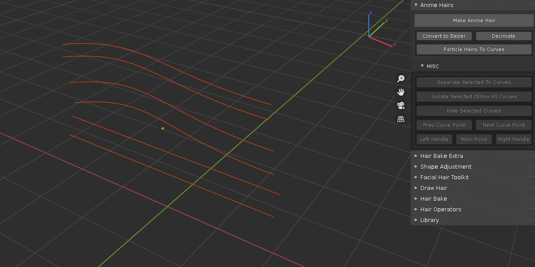This screenshot has width=535, height=267.
Task: Grab the Shape Adjustment panel drag grip
Action: point(531,166)
